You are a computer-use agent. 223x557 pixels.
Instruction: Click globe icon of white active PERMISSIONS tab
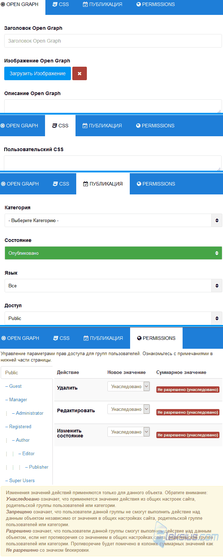coord(139,338)
